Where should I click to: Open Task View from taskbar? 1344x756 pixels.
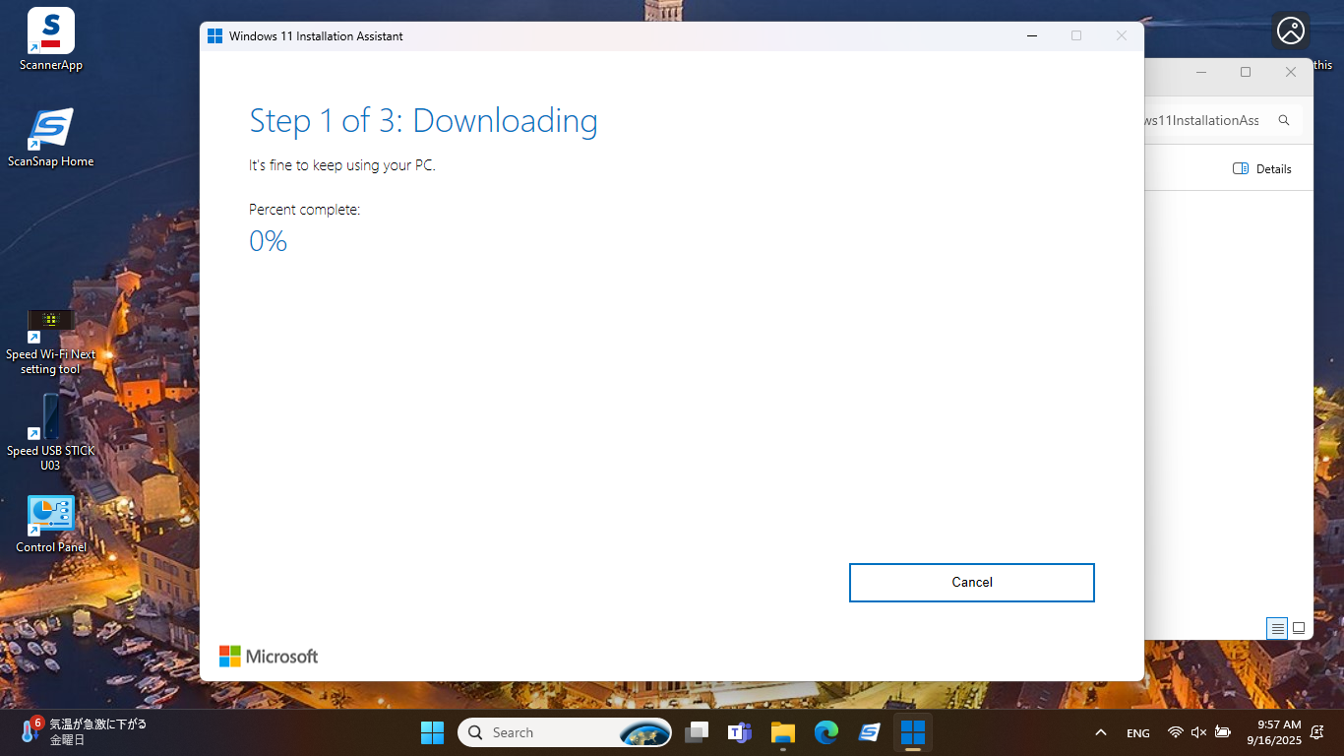(x=697, y=732)
